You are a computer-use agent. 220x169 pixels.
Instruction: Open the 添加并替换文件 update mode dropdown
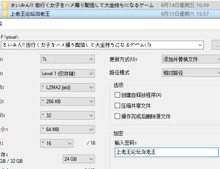tap(191, 59)
